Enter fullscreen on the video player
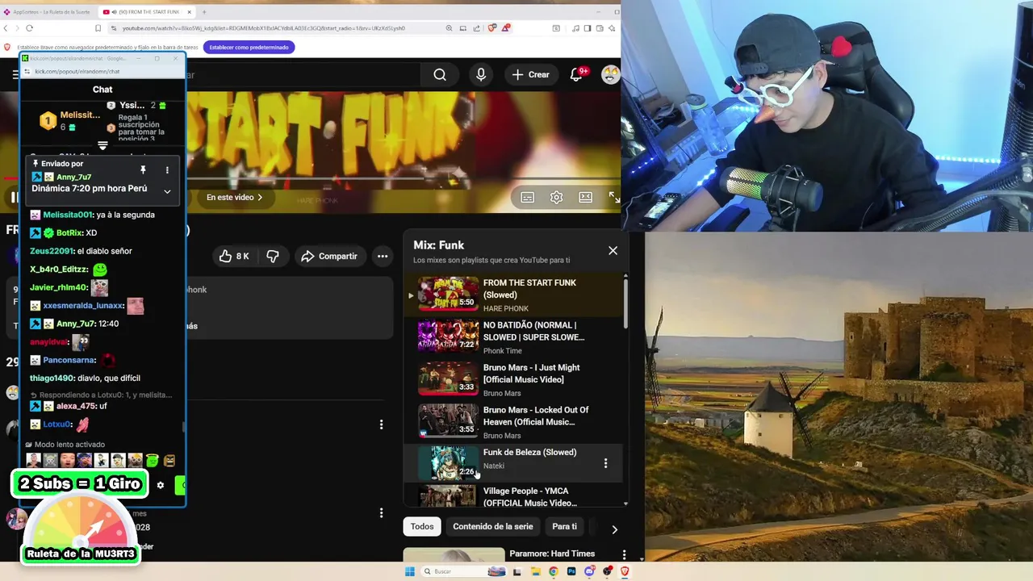 (614, 197)
